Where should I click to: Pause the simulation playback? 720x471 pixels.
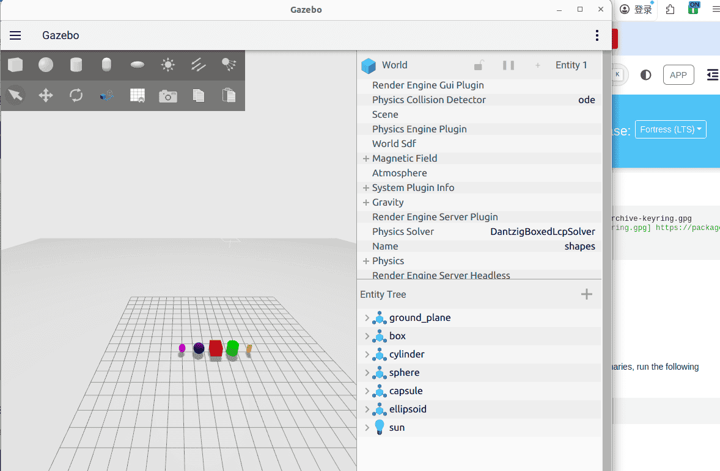pyautogui.click(x=509, y=65)
